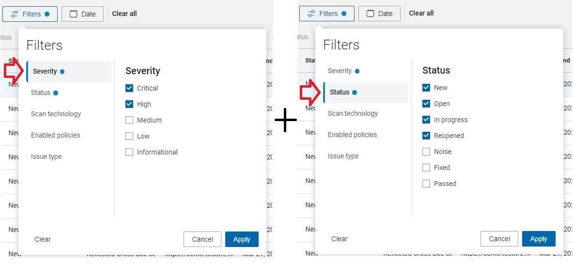Tick the Low severity checkbox
The image size is (573, 278).
coord(129,136)
